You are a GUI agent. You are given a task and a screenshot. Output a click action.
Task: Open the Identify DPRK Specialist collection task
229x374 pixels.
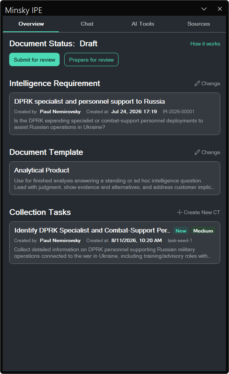click(115, 242)
